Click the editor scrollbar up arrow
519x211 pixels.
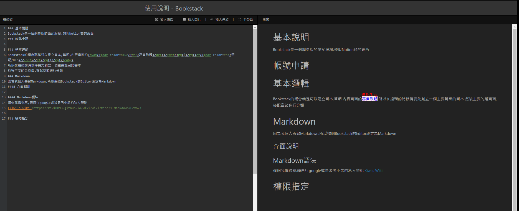255,27
